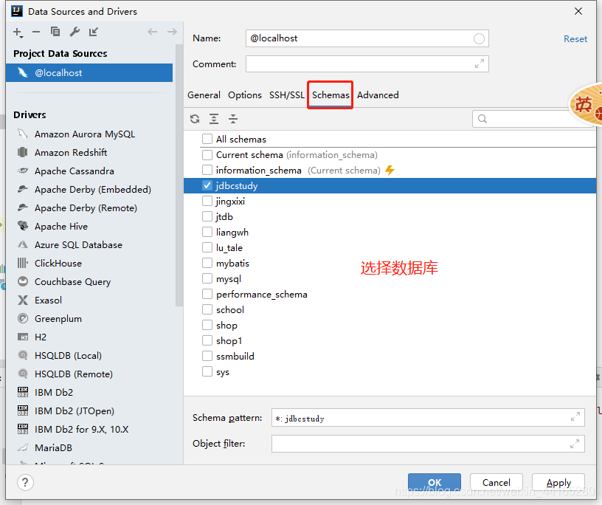Image resolution: width=602 pixels, height=505 pixels.
Task: Click the driver list vertical scrollbar
Action: pyautogui.click(x=179, y=175)
